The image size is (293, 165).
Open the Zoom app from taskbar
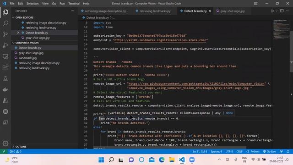192,160
